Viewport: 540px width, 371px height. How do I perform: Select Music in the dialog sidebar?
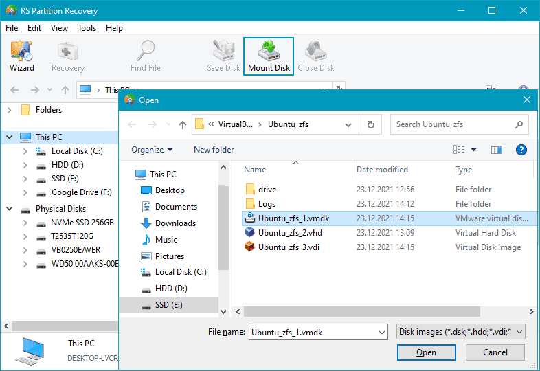point(166,240)
